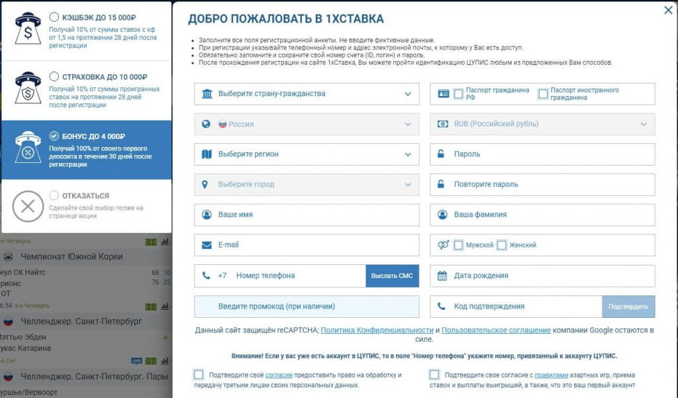Screen dimensions: 678x398
Task: Select the Кэшбэк до 15 000₽ option
Action: tap(54, 17)
